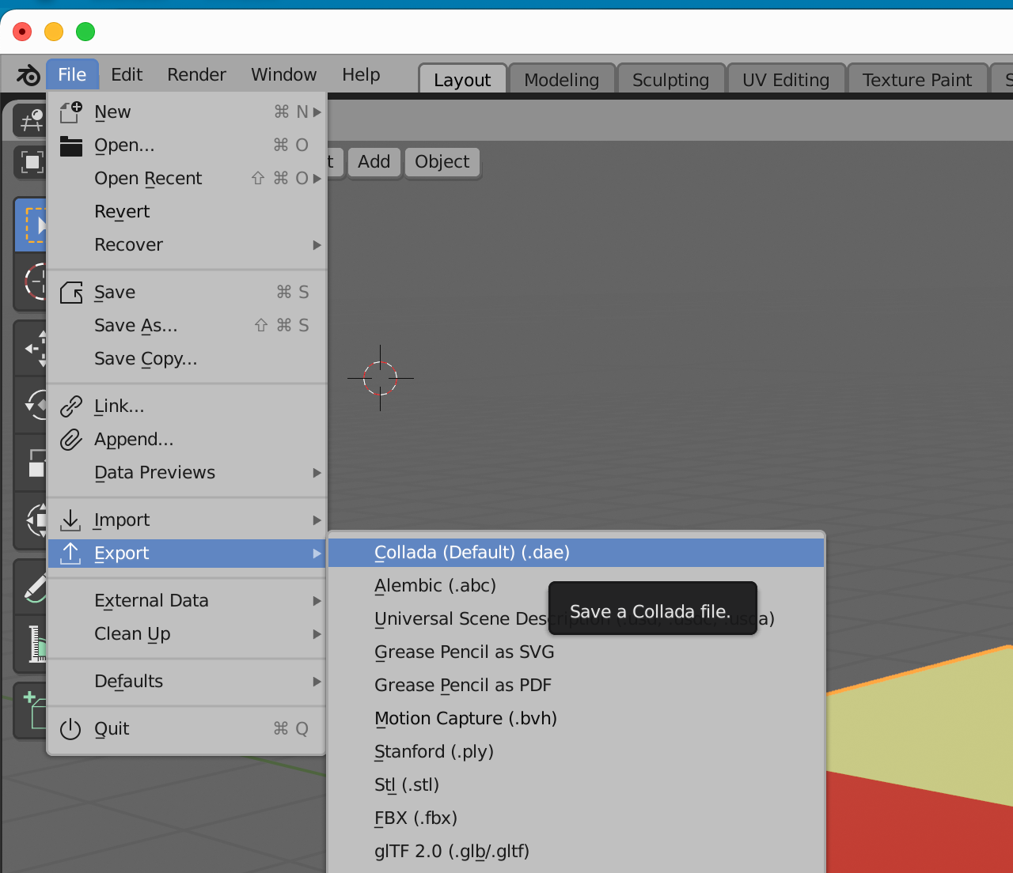1013x873 pixels.
Task: Export as Alembic (.abc)
Action: click(576, 586)
